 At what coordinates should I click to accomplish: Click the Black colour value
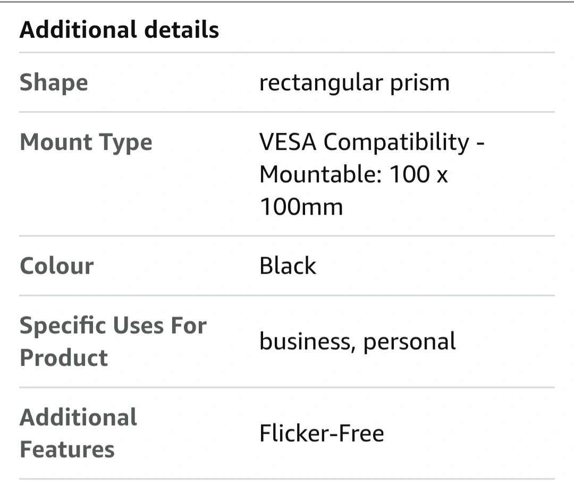(x=288, y=266)
